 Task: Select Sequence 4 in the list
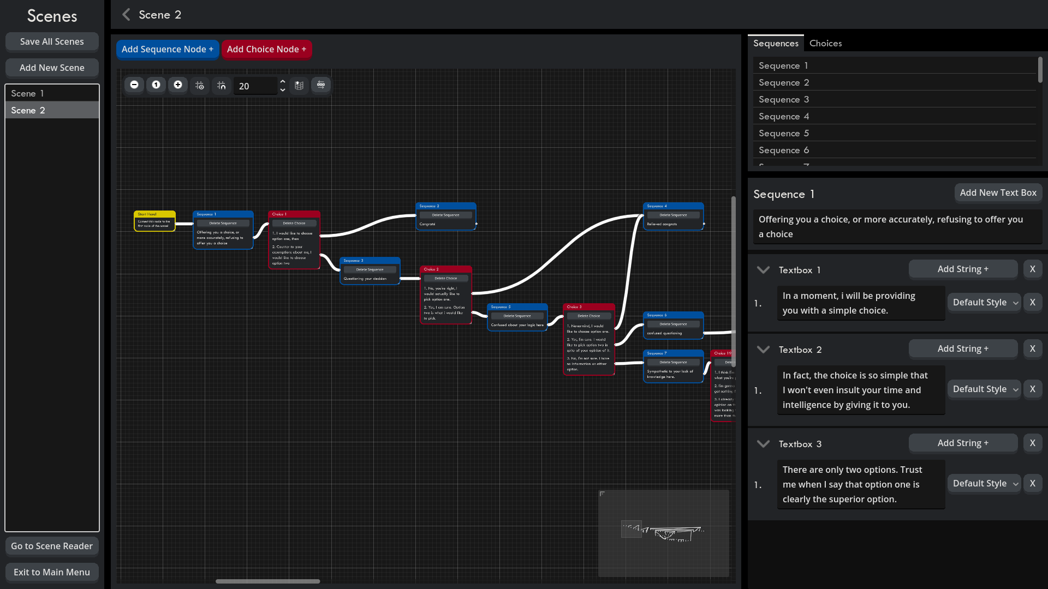895,116
